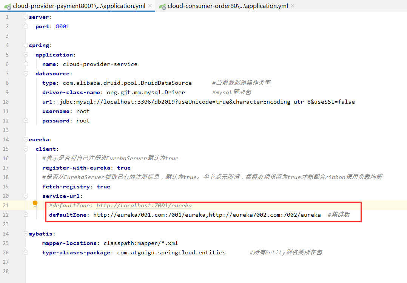Click the Spring icon on the payment8001 tab
This screenshot has height=283, width=407.
coord(7,6)
